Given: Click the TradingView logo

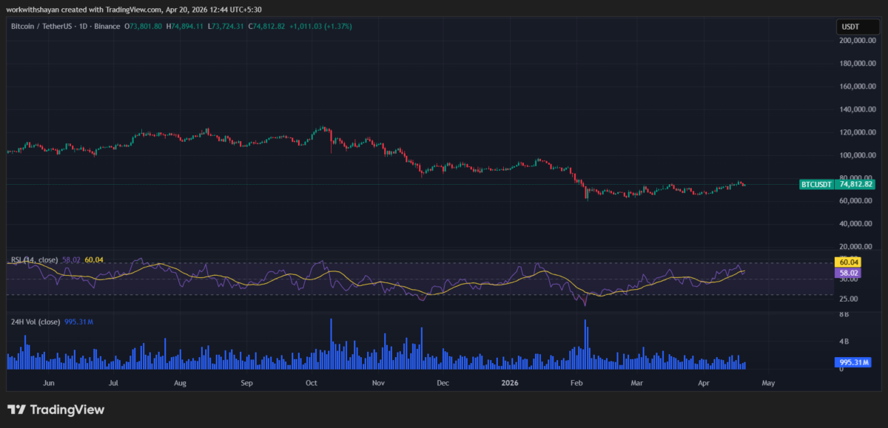Looking at the screenshot, I should (x=56, y=410).
